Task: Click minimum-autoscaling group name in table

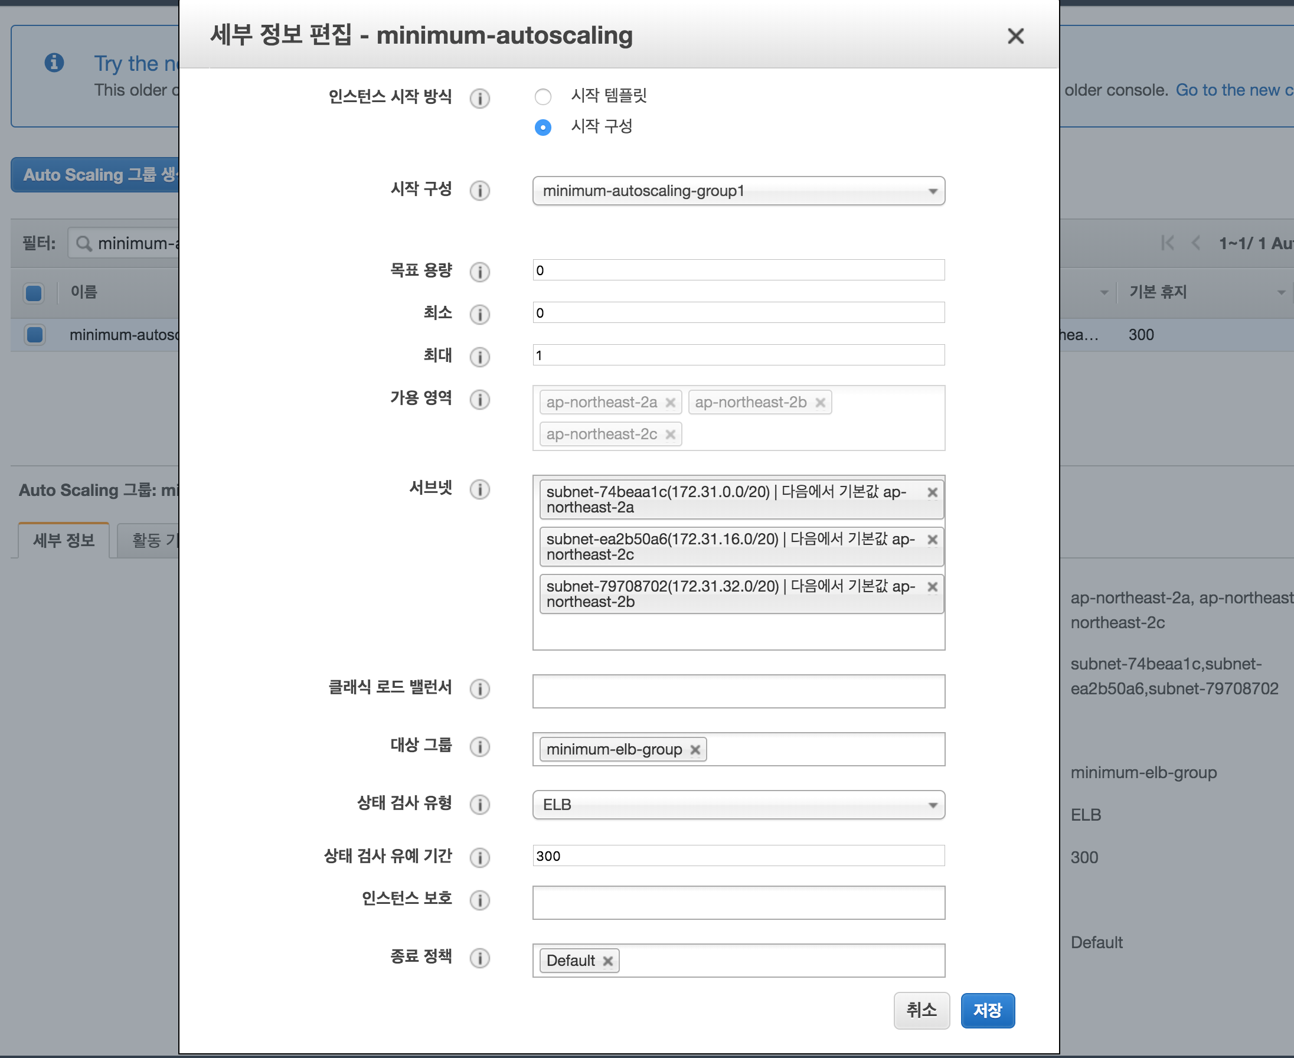Action: [125, 335]
